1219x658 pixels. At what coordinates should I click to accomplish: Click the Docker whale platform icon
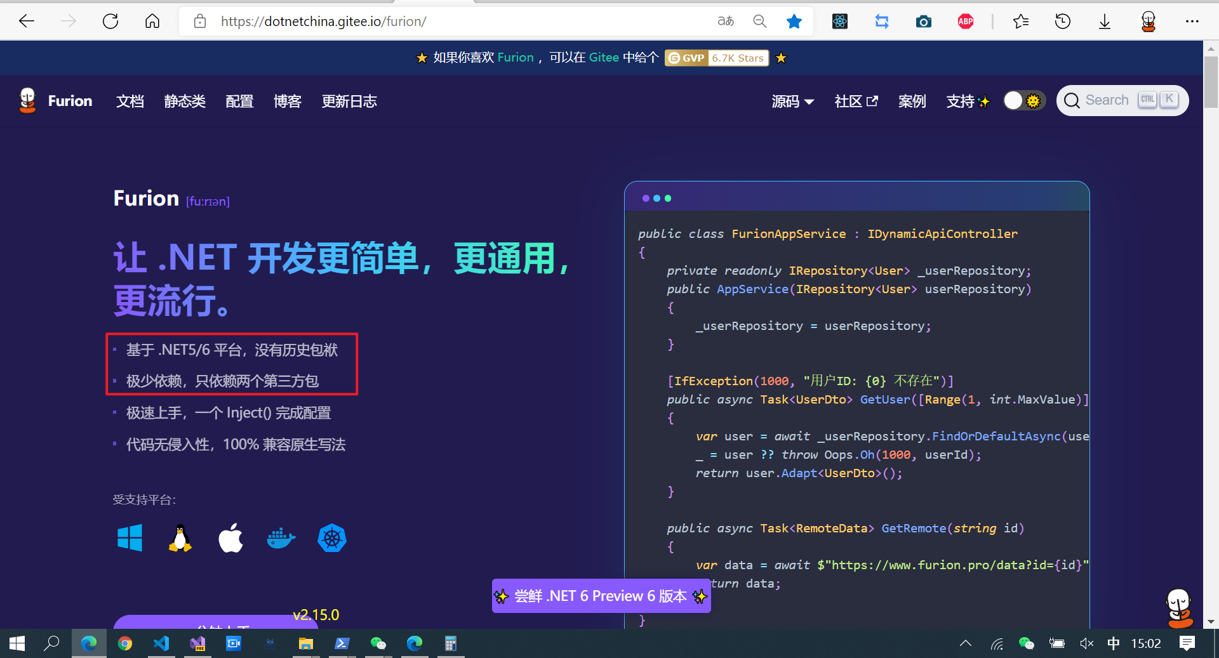coord(281,538)
